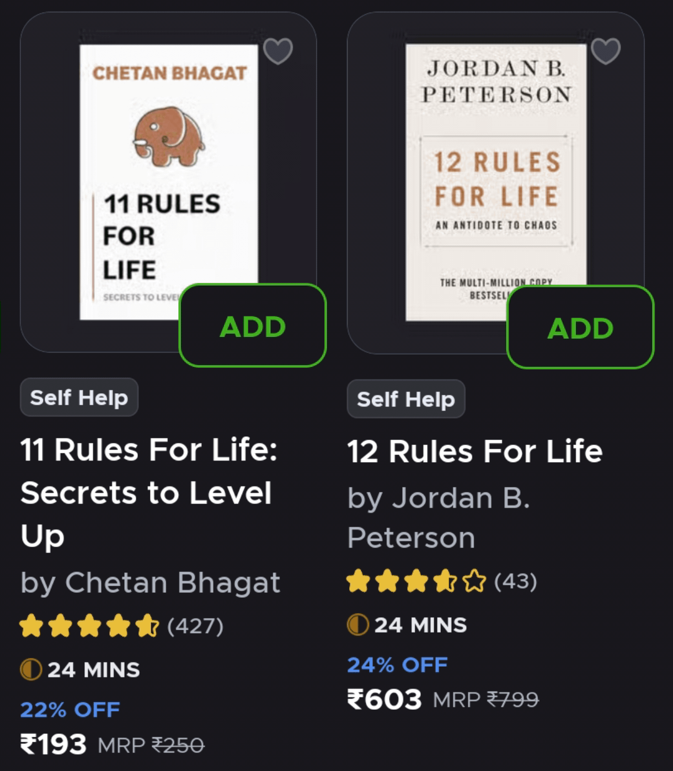
Task: Click delivery clock icon under Chetan Bhagat book
Action: 31,670
